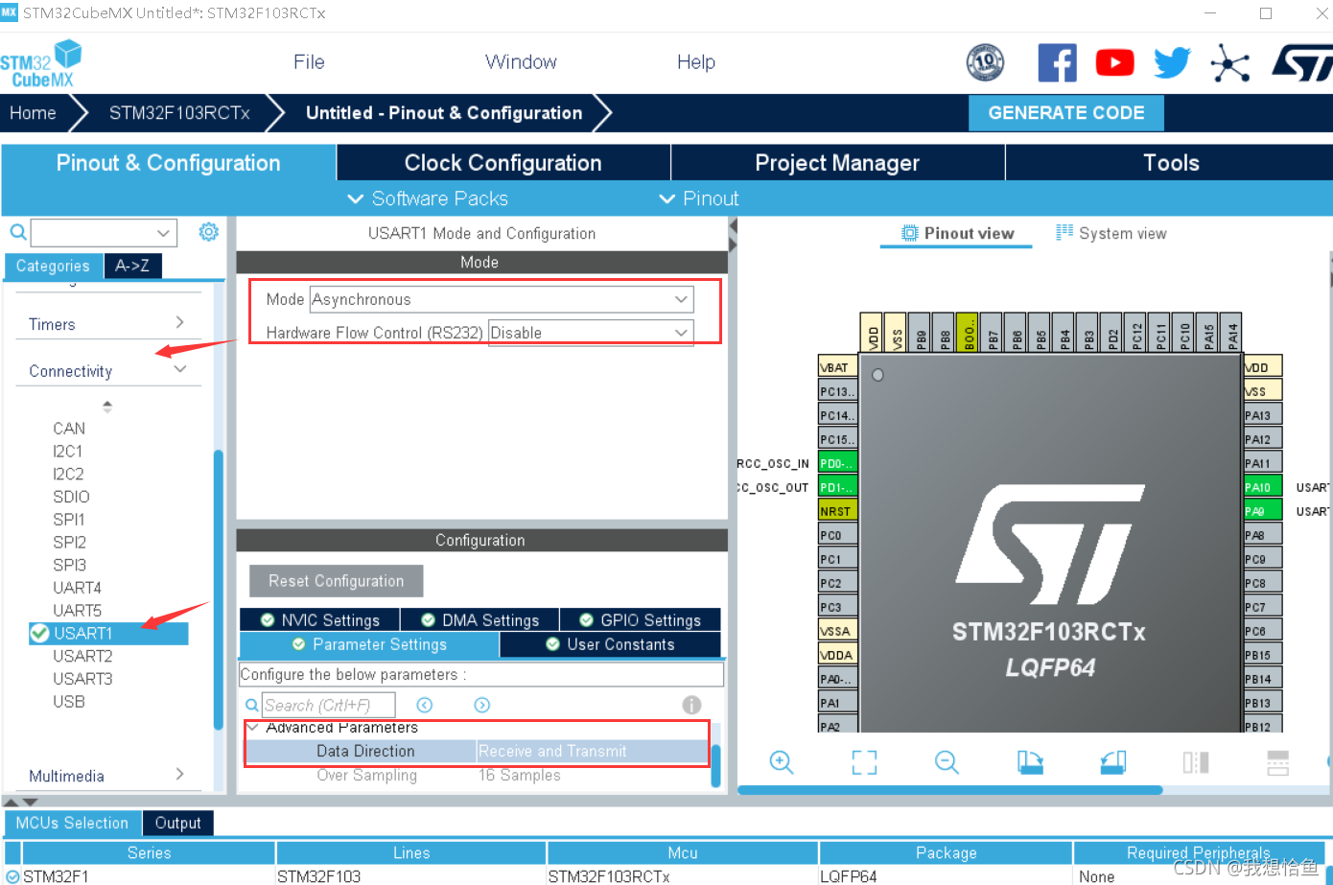Viewport: 1333px width, 885px height.
Task: Open the Facebook icon link
Action: (1057, 63)
